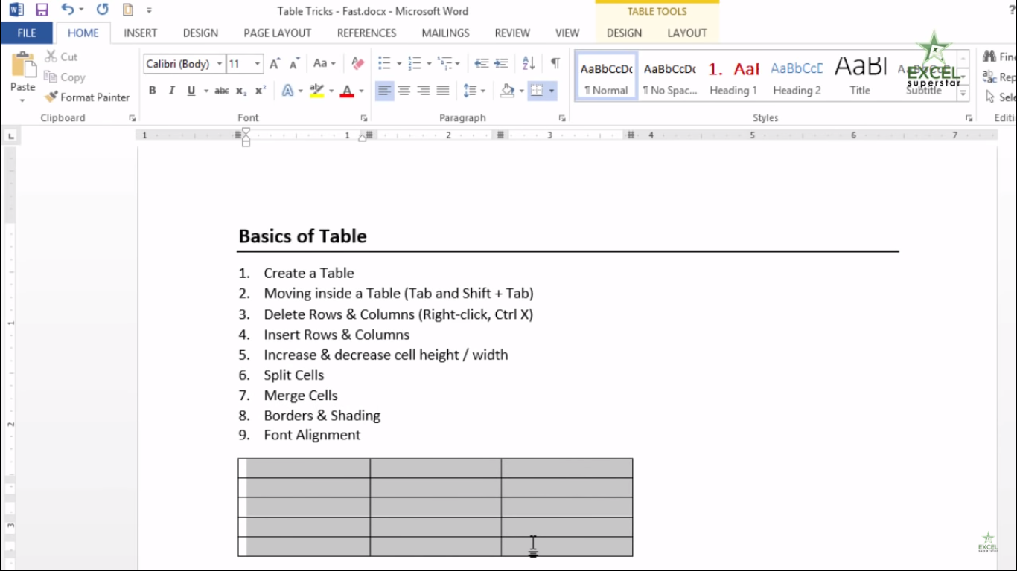Apply the Normal style
The image size is (1017, 571).
[x=606, y=76]
